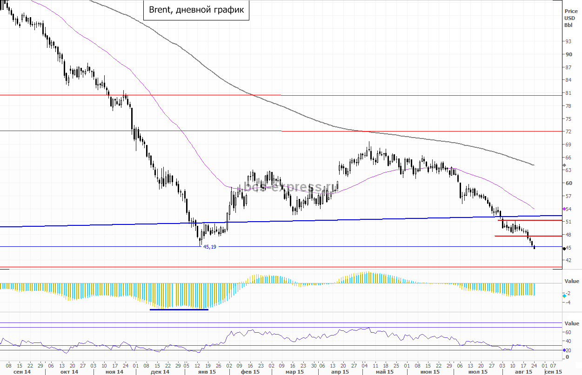Screen dimensions: 582x375
Task: Click the 'Value' label of histogram panel
Action: (571, 282)
